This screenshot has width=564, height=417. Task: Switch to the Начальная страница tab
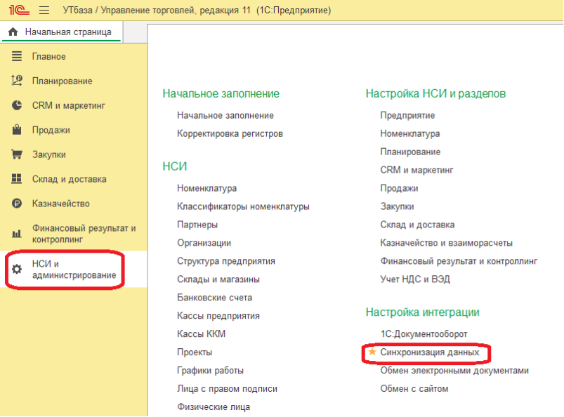[x=62, y=32]
